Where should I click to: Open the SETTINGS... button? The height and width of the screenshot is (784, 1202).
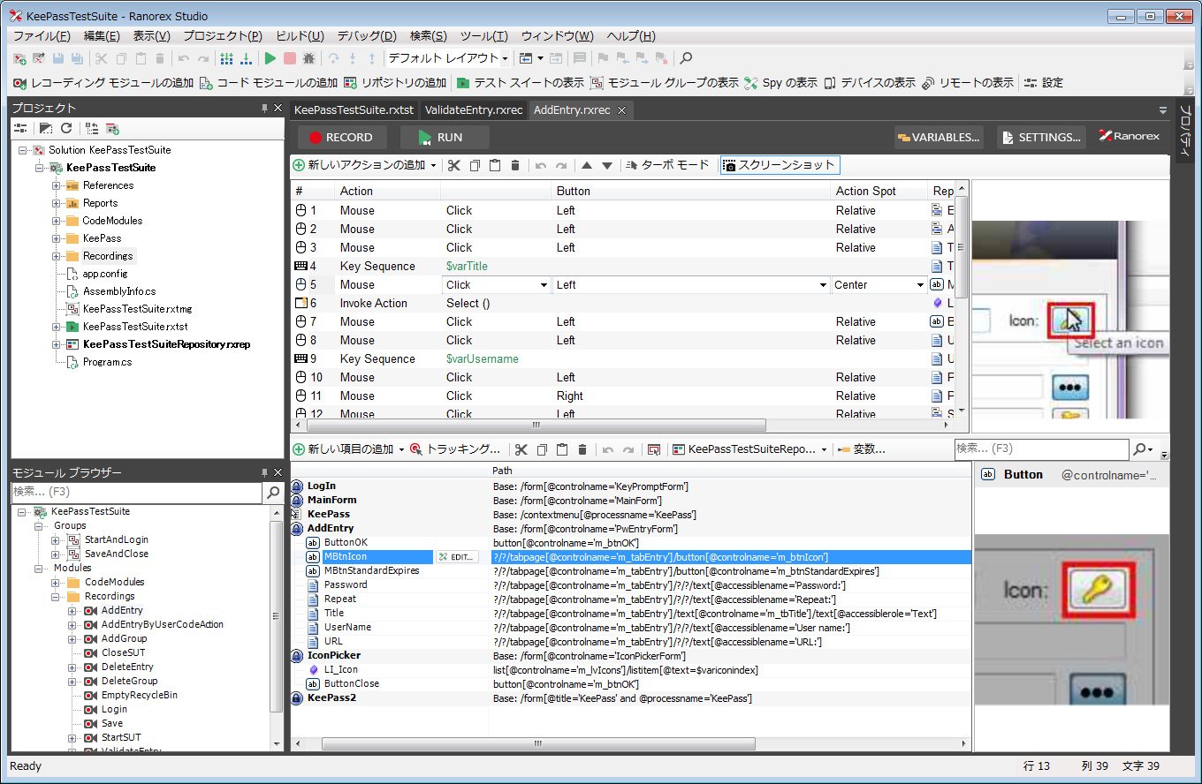1042,137
